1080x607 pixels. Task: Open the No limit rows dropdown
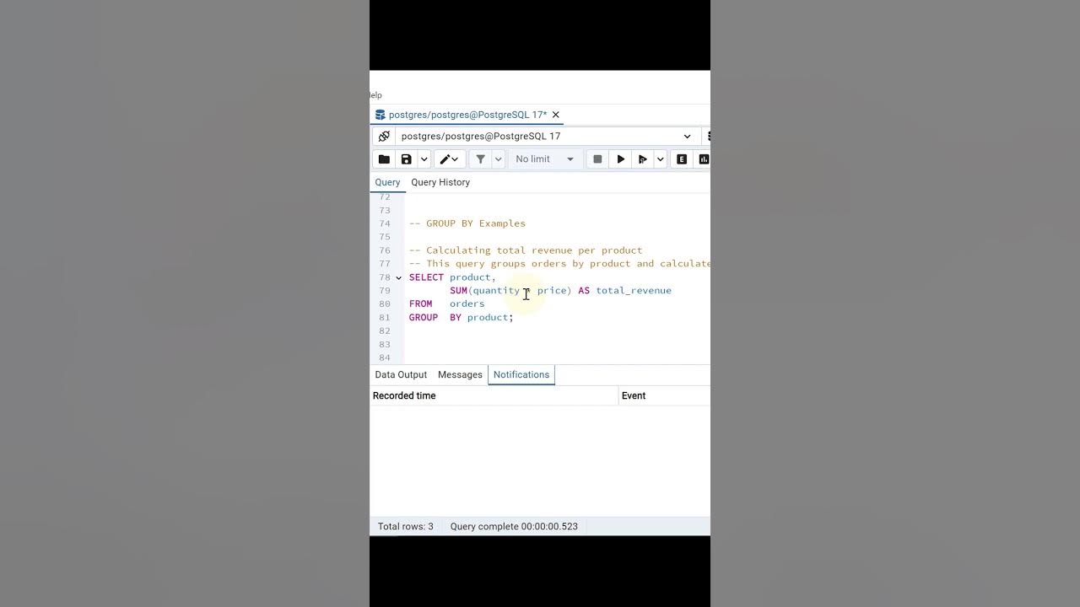click(x=545, y=159)
